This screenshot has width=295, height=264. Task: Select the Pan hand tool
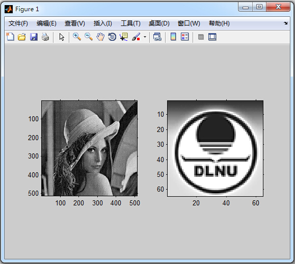pos(100,37)
